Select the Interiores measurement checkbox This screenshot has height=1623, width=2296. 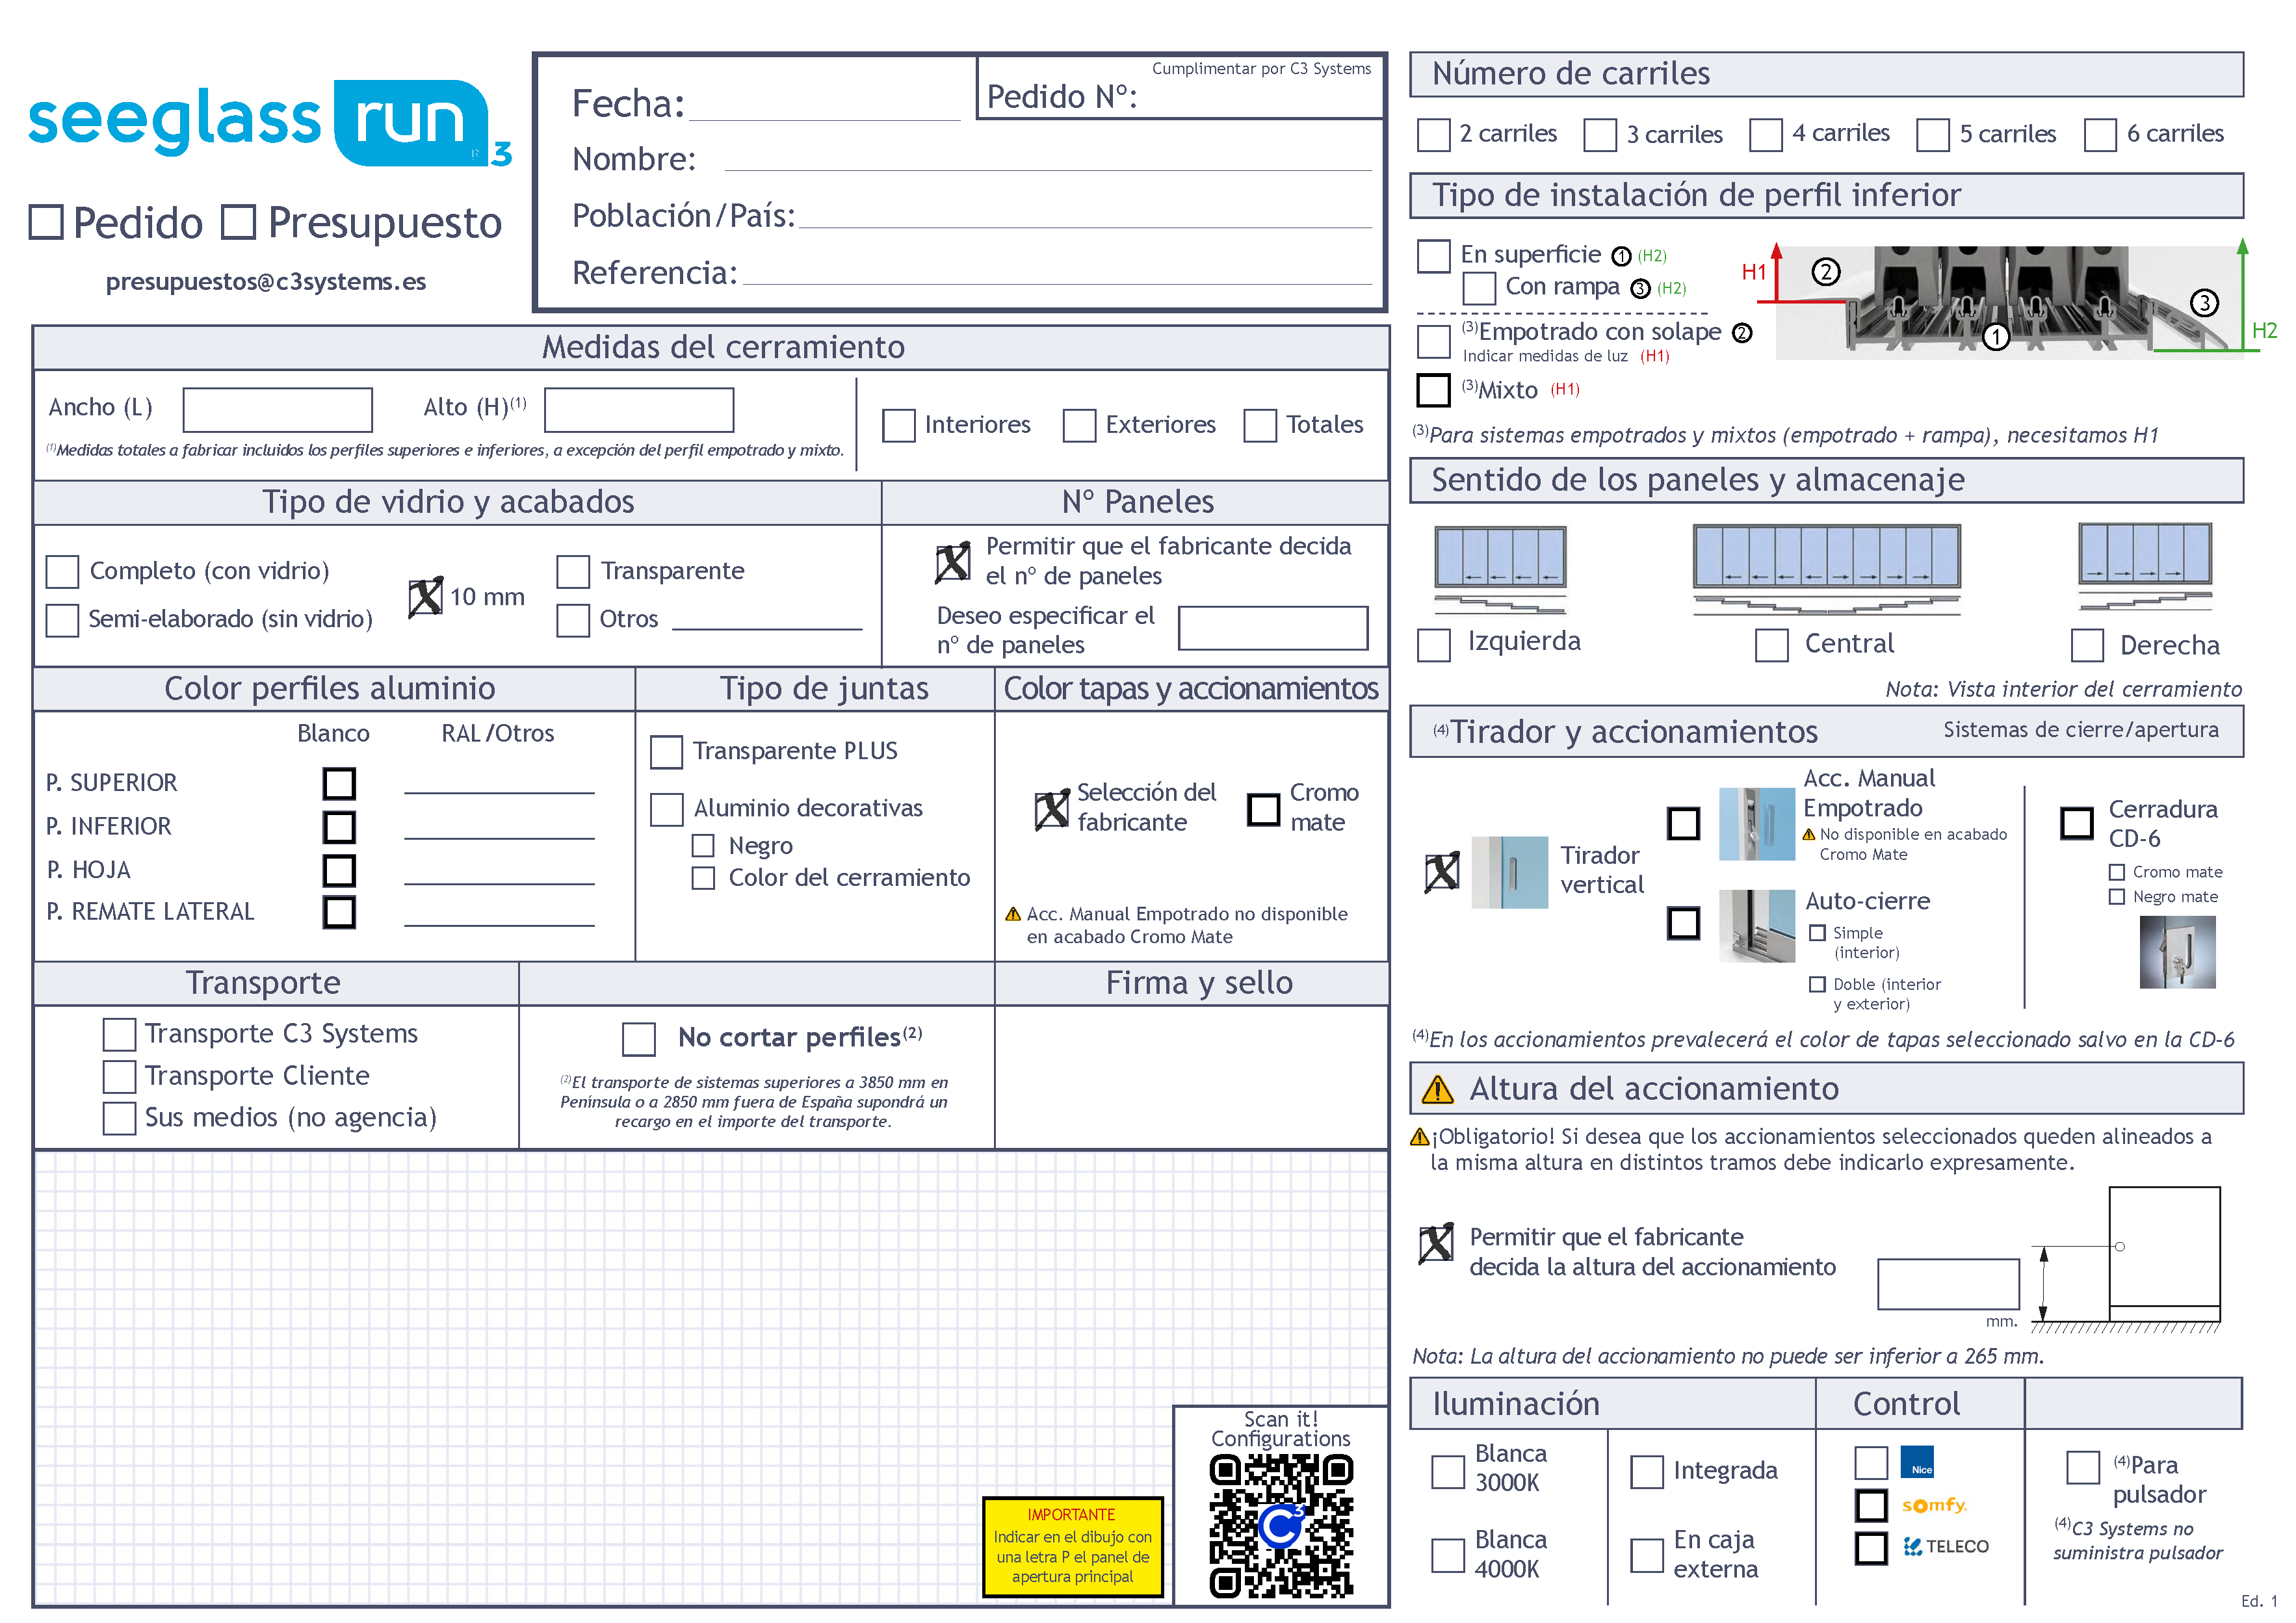pyautogui.click(x=899, y=425)
